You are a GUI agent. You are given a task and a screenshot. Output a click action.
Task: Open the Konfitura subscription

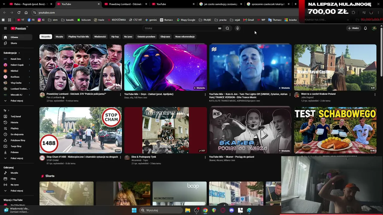(x=17, y=77)
